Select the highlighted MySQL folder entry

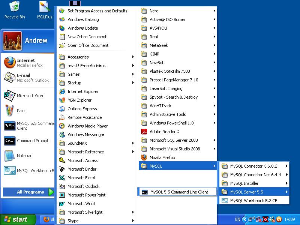tap(178, 166)
